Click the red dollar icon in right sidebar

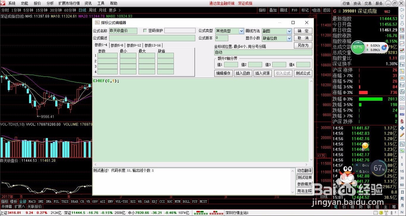pos(402,121)
